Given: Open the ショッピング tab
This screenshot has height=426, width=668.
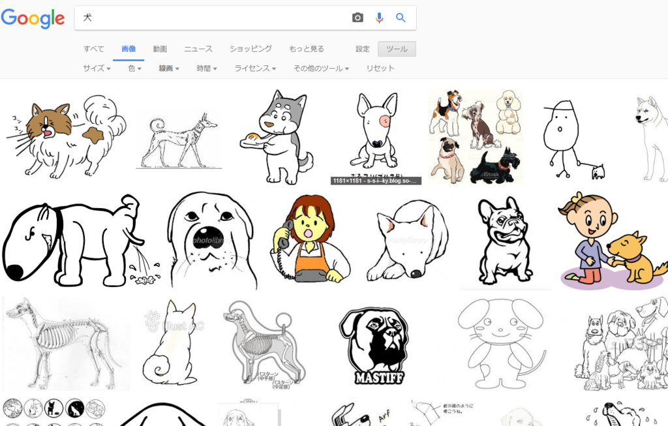Looking at the screenshot, I should pos(250,49).
